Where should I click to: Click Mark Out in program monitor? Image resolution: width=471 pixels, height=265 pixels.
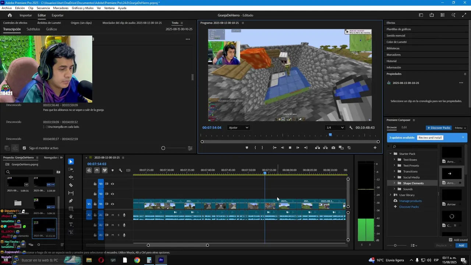pyautogui.click(x=262, y=148)
